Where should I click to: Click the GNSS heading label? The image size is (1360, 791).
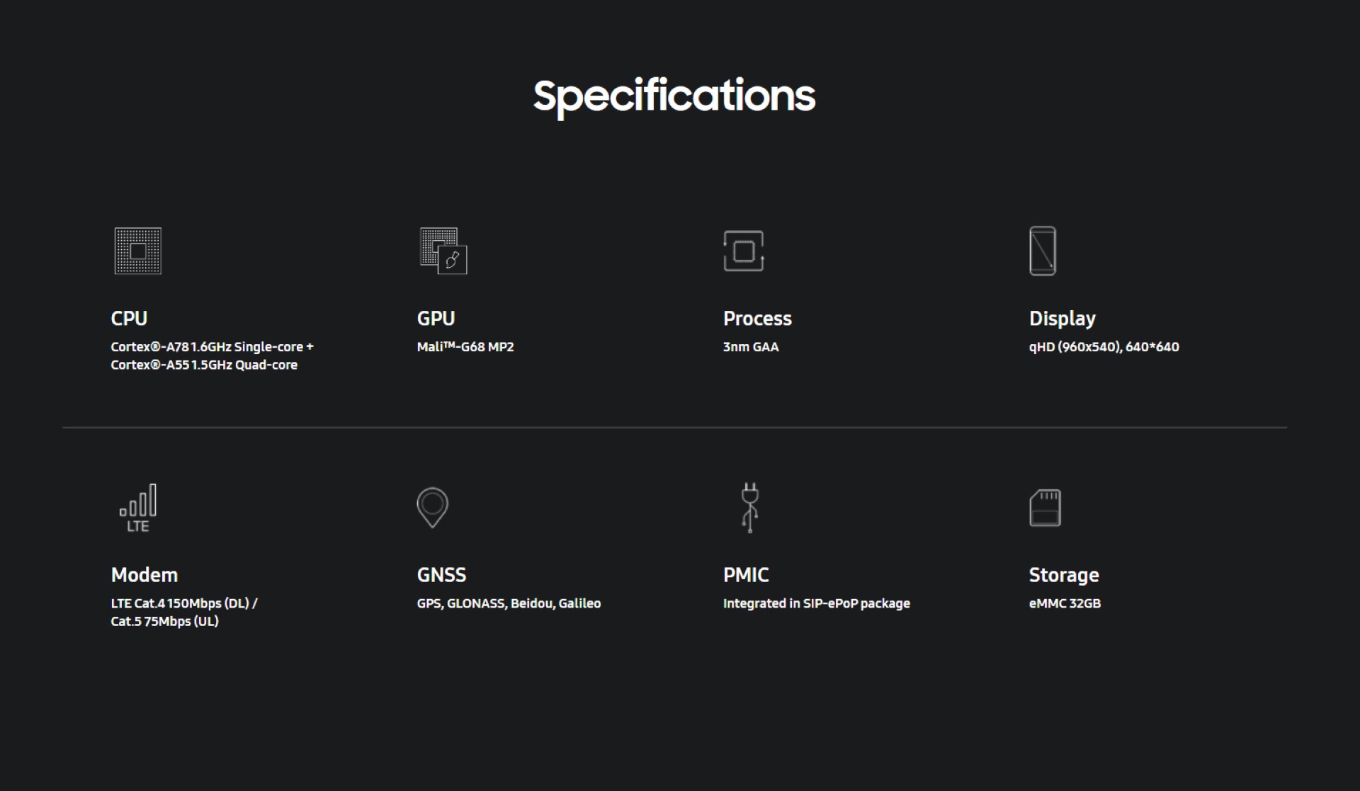click(441, 575)
